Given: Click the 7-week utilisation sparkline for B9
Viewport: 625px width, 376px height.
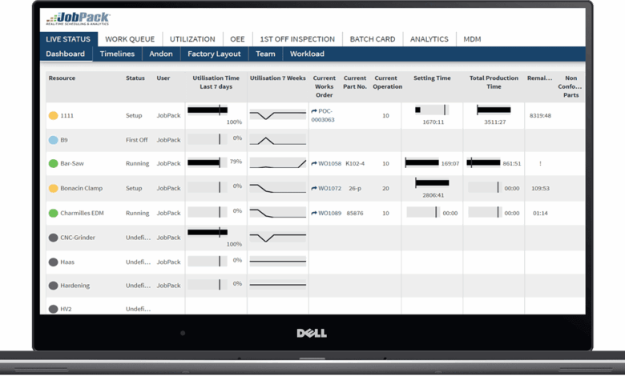Looking at the screenshot, I should 277,140.
